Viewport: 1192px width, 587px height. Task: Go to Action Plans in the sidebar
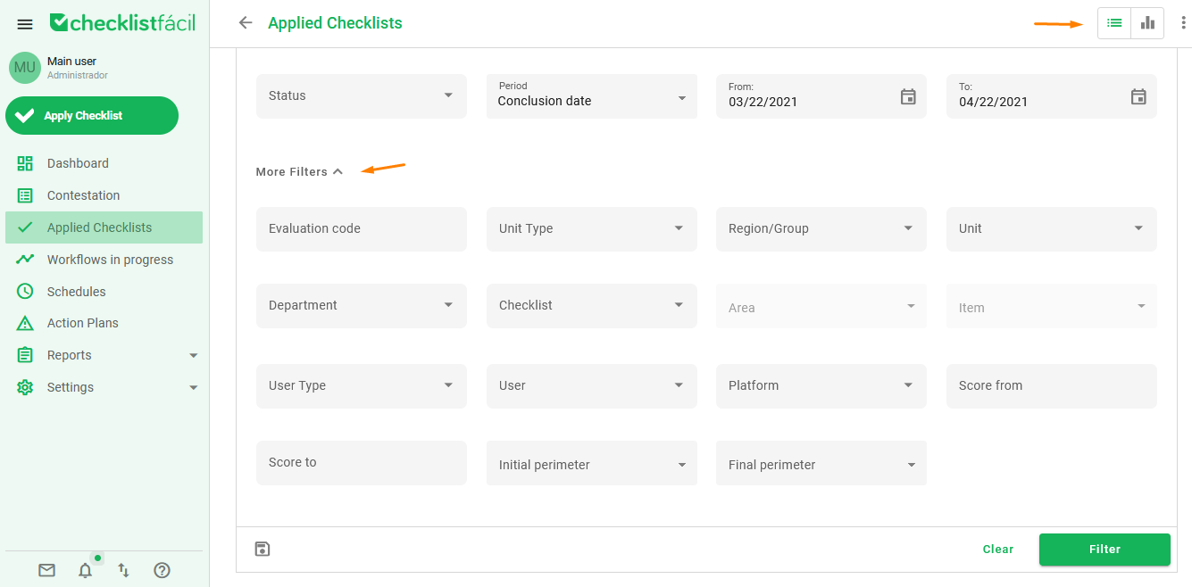83,323
